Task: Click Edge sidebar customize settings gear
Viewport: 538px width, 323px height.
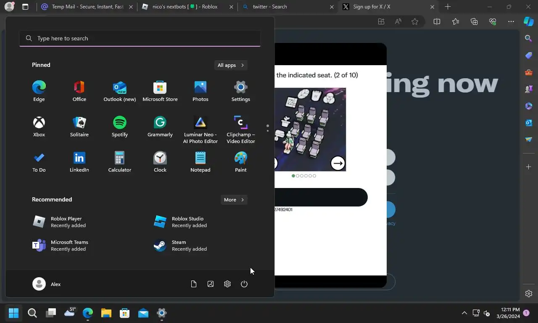Action: [x=529, y=294]
